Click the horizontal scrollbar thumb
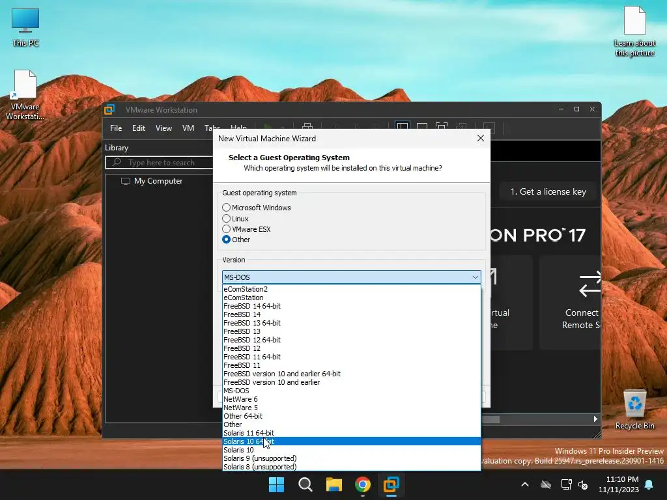This screenshot has width=667, height=500. [x=490, y=420]
